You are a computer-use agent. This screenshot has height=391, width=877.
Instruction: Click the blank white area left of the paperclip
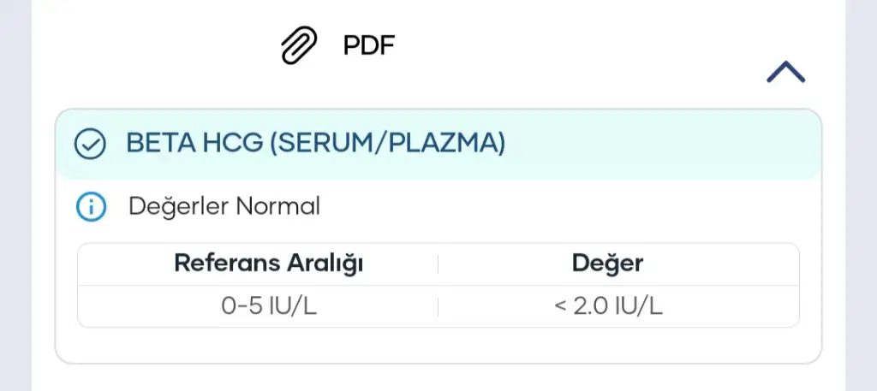[154, 47]
